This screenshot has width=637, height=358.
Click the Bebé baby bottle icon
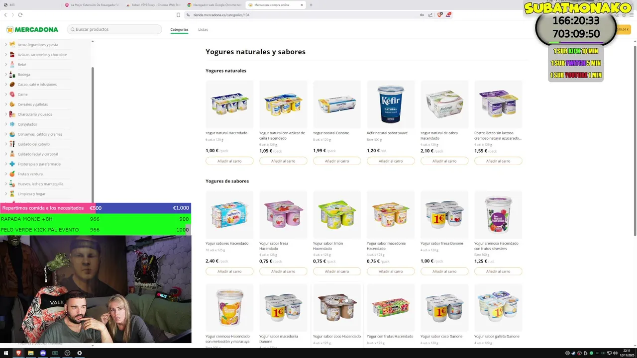pos(12,65)
